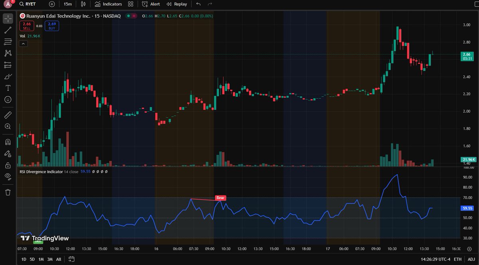Viewport: 479px width, 265px height.
Task: Add a symbol to compare with plus icon
Action: point(52,4)
